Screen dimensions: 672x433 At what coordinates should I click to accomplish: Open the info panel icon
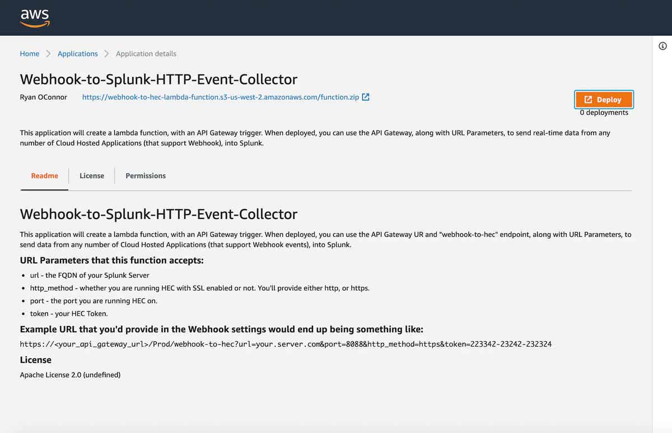click(x=662, y=46)
